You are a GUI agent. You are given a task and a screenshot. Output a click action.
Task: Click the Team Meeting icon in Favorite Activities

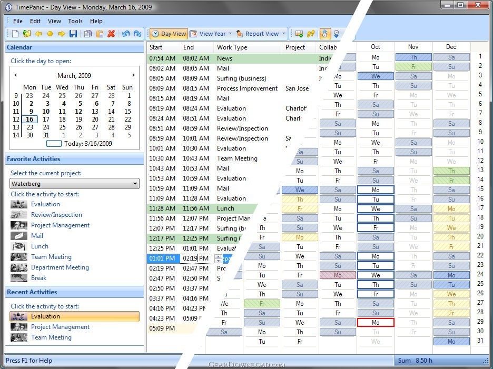point(19,257)
